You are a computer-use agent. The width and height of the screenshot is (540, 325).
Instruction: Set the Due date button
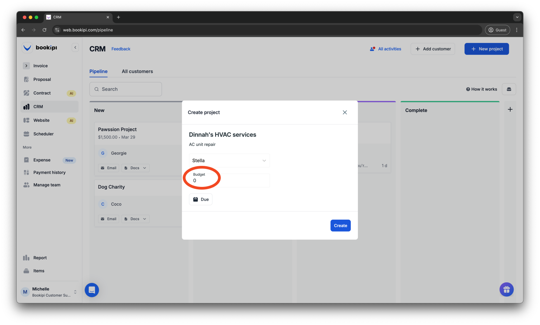tap(201, 199)
